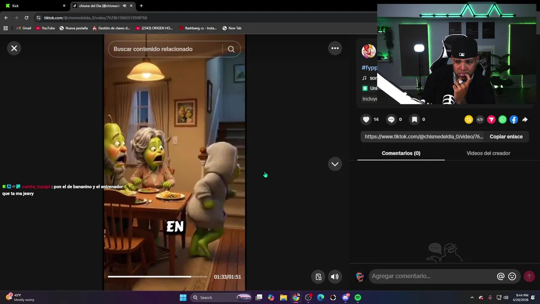
Task: Go back in browser history
Action: 6,18
